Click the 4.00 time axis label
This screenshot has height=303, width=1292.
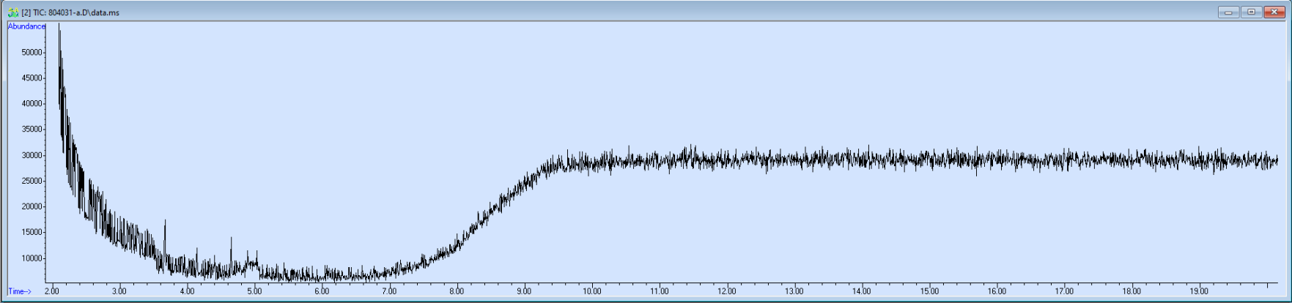point(187,291)
